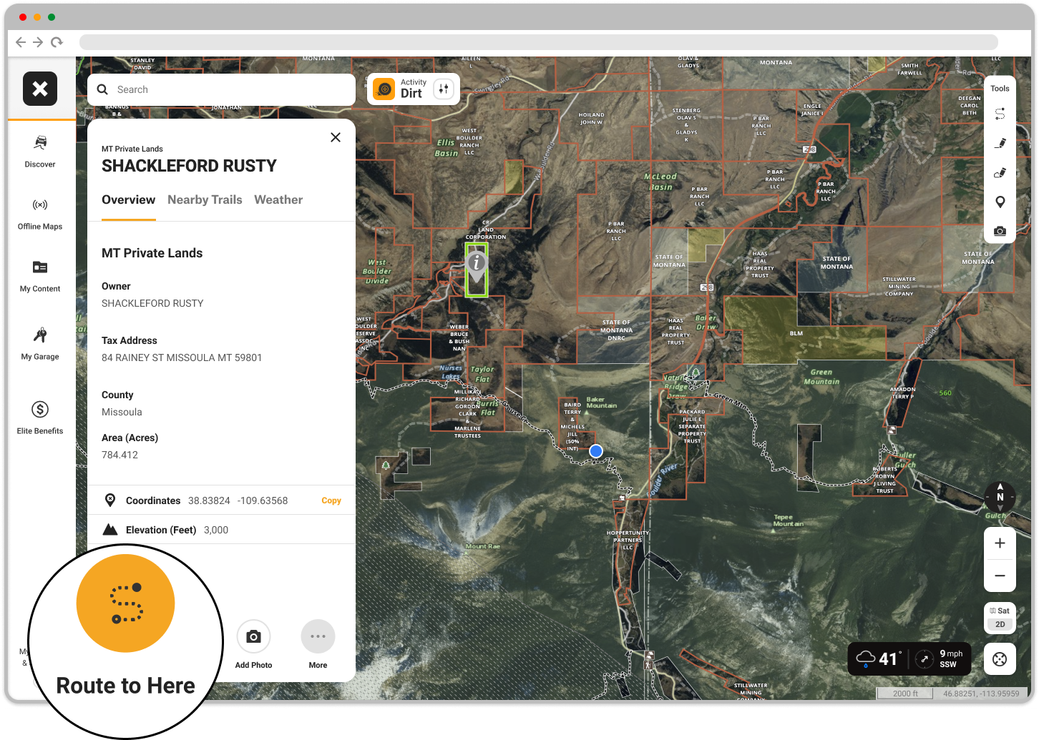1039x740 pixels.
Task: Click the area value 784.412
Action: click(119, 455)
